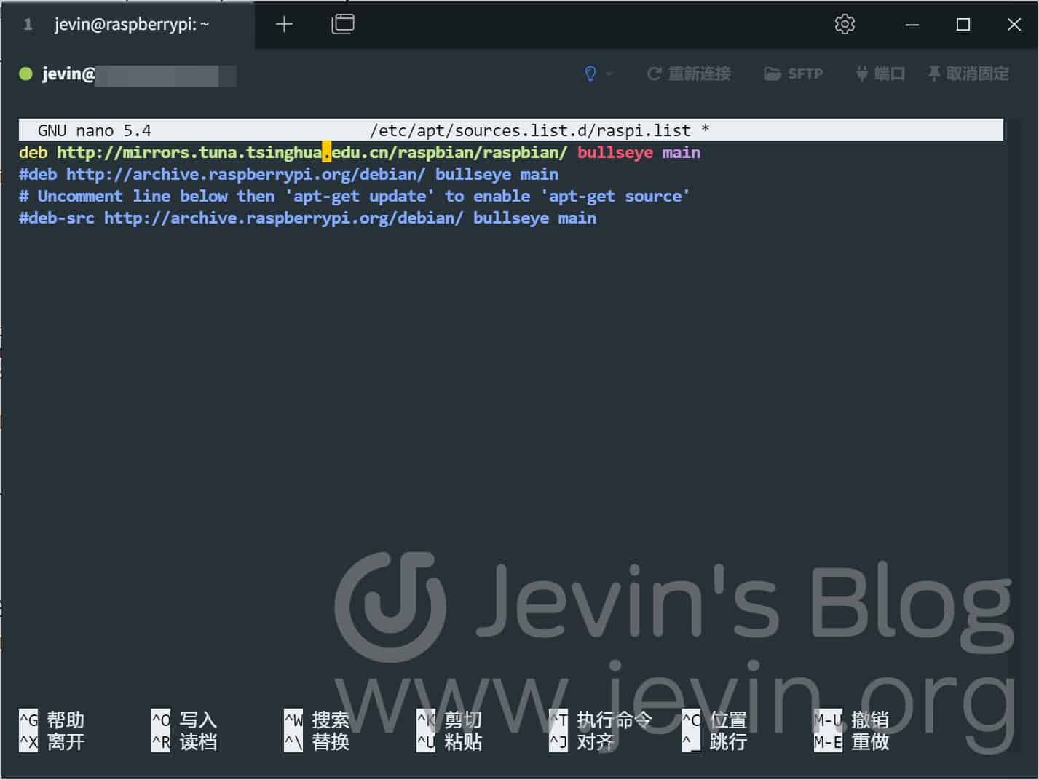Click the '# Uncomment line below' comment
The height and width of the screenshot is (780, 1039).
point(355,196)
